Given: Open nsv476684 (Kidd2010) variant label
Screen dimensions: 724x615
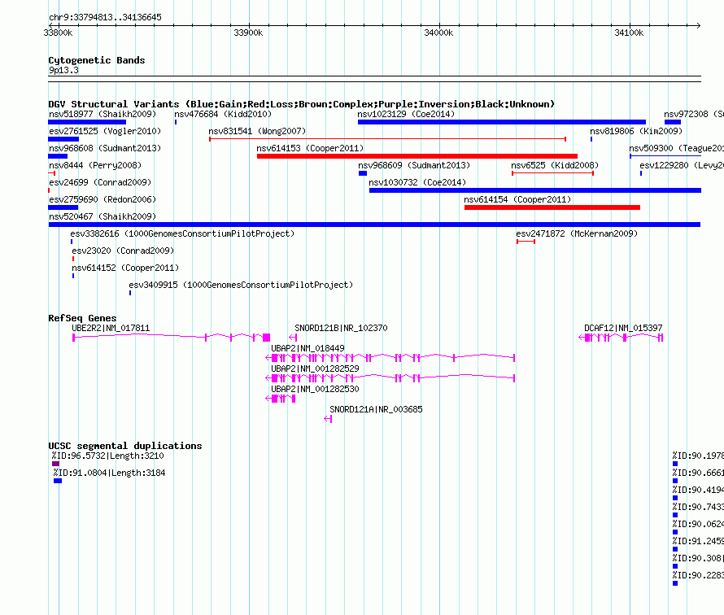Looking at the screenshot, I should (x=223, y=114).
